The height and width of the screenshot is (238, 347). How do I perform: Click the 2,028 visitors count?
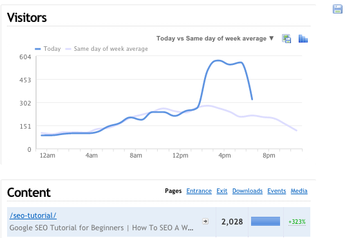pos(232,222)
